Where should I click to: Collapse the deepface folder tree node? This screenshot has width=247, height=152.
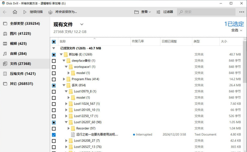click(x=64, y=61)
